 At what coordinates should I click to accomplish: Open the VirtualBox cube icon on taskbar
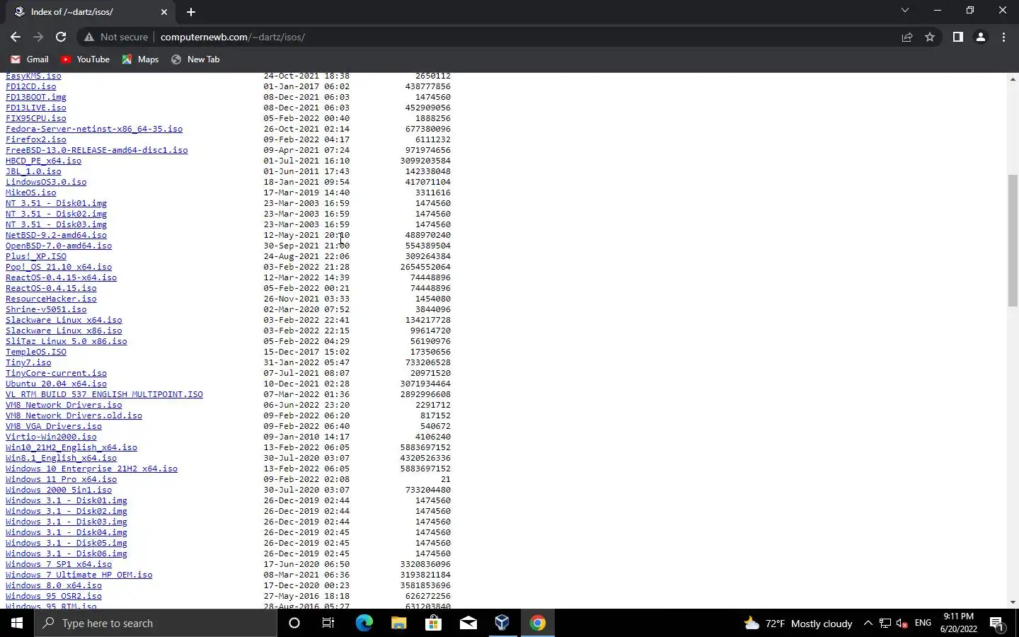[x=502, y=623]
